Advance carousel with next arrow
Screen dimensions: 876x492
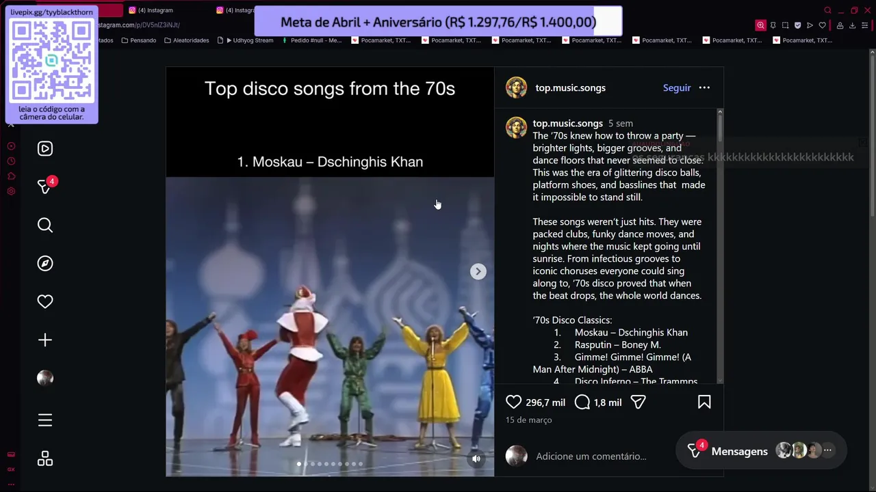478,271
